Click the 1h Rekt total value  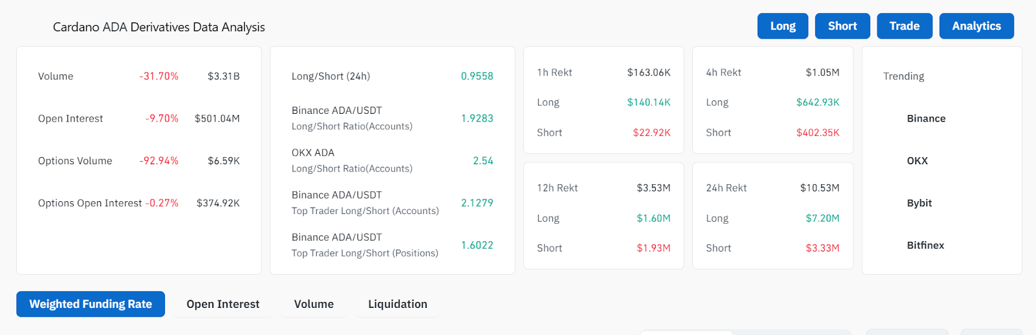648,72
